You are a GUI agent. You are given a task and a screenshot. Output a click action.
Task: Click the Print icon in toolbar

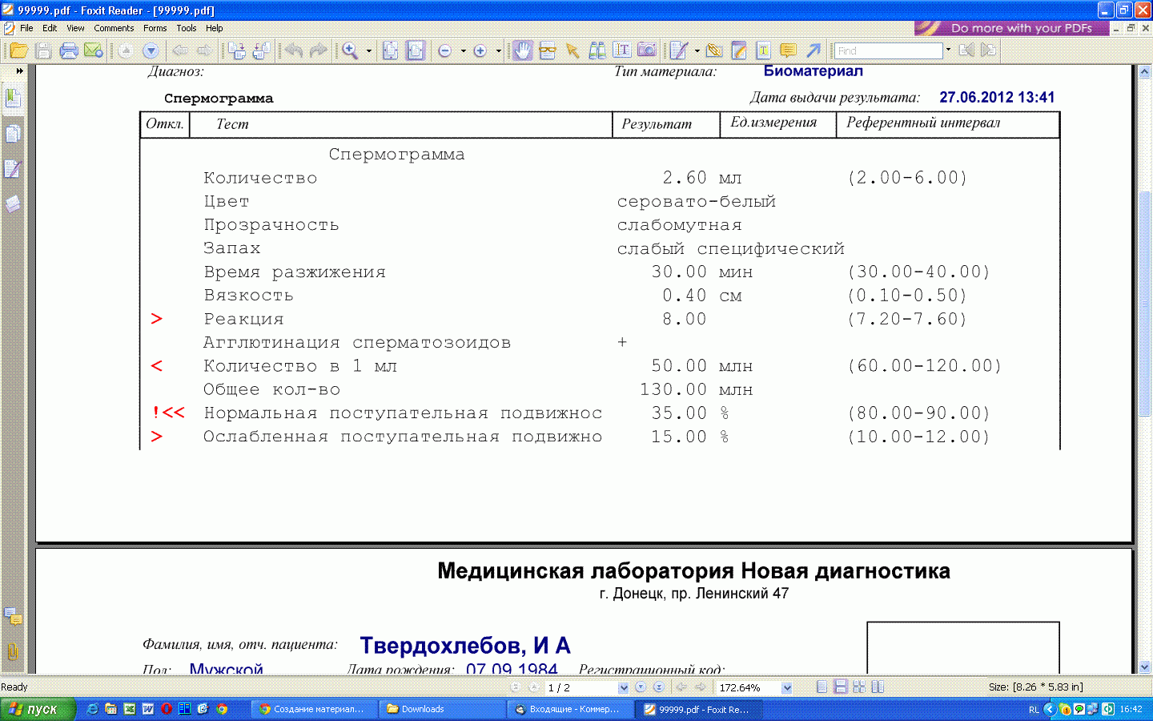click(x=69, y=50)
